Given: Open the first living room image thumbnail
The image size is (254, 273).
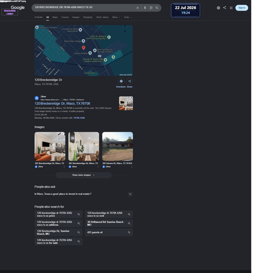Looking at the screenshot, I should [50, 146].
